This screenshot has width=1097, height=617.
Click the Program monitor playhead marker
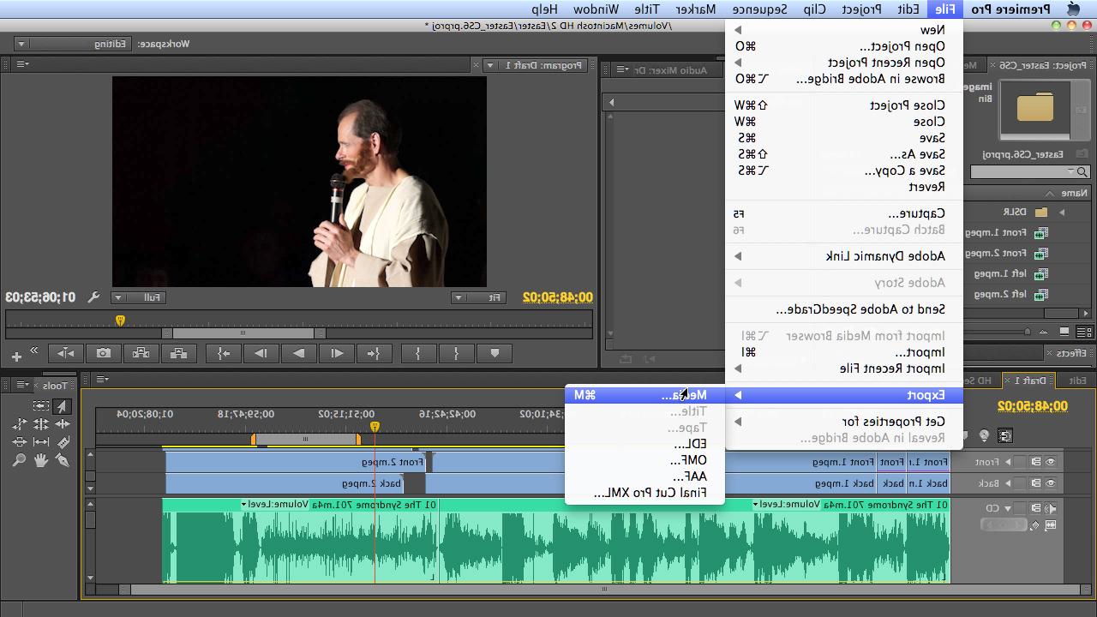[120, 320]
